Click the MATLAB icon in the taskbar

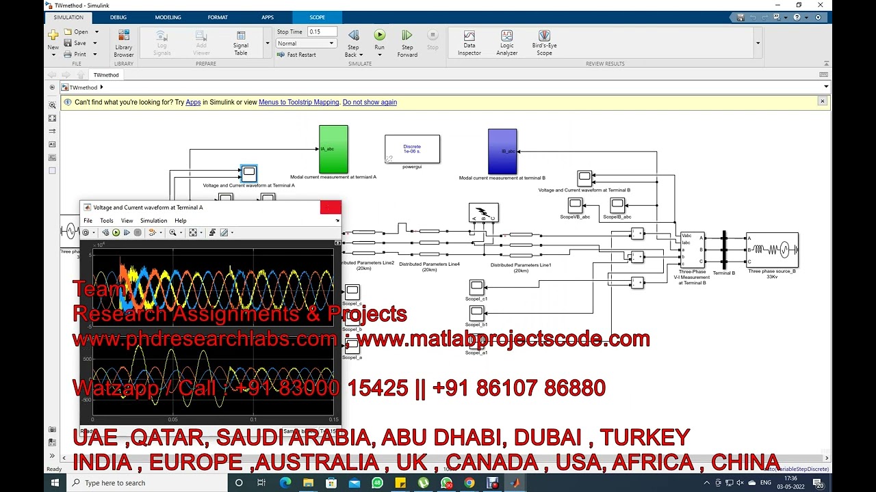click(x=515, y=483)
